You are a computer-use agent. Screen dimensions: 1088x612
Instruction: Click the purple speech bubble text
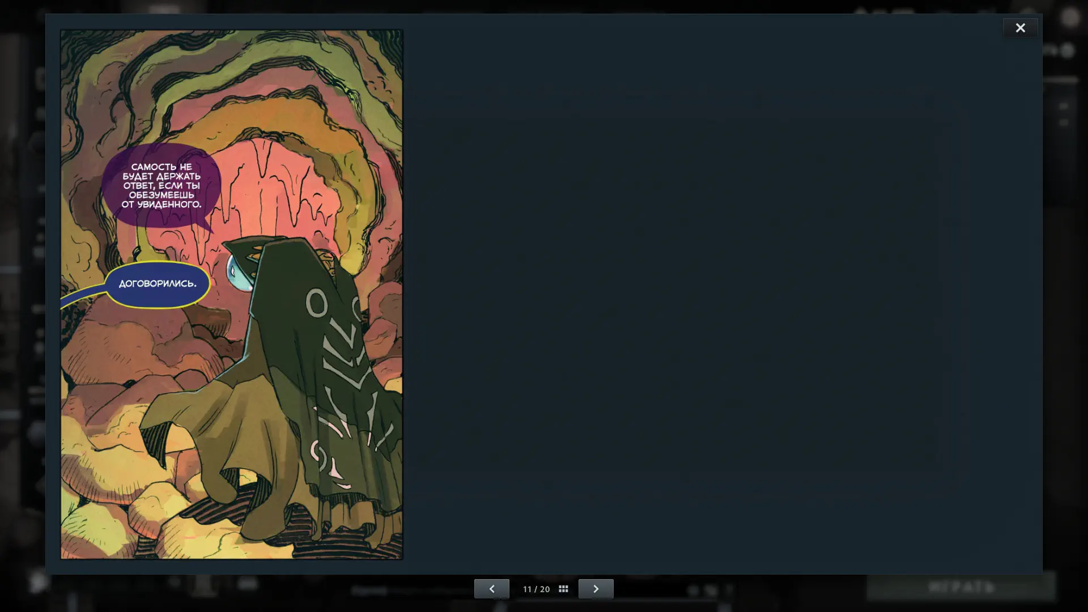(161, 185)
